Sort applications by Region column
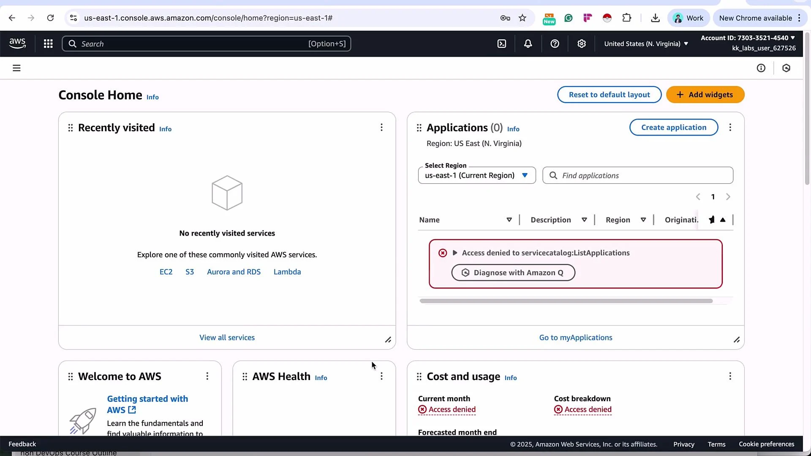This screenshot has height=456, width=811. (x=643, y=220)
